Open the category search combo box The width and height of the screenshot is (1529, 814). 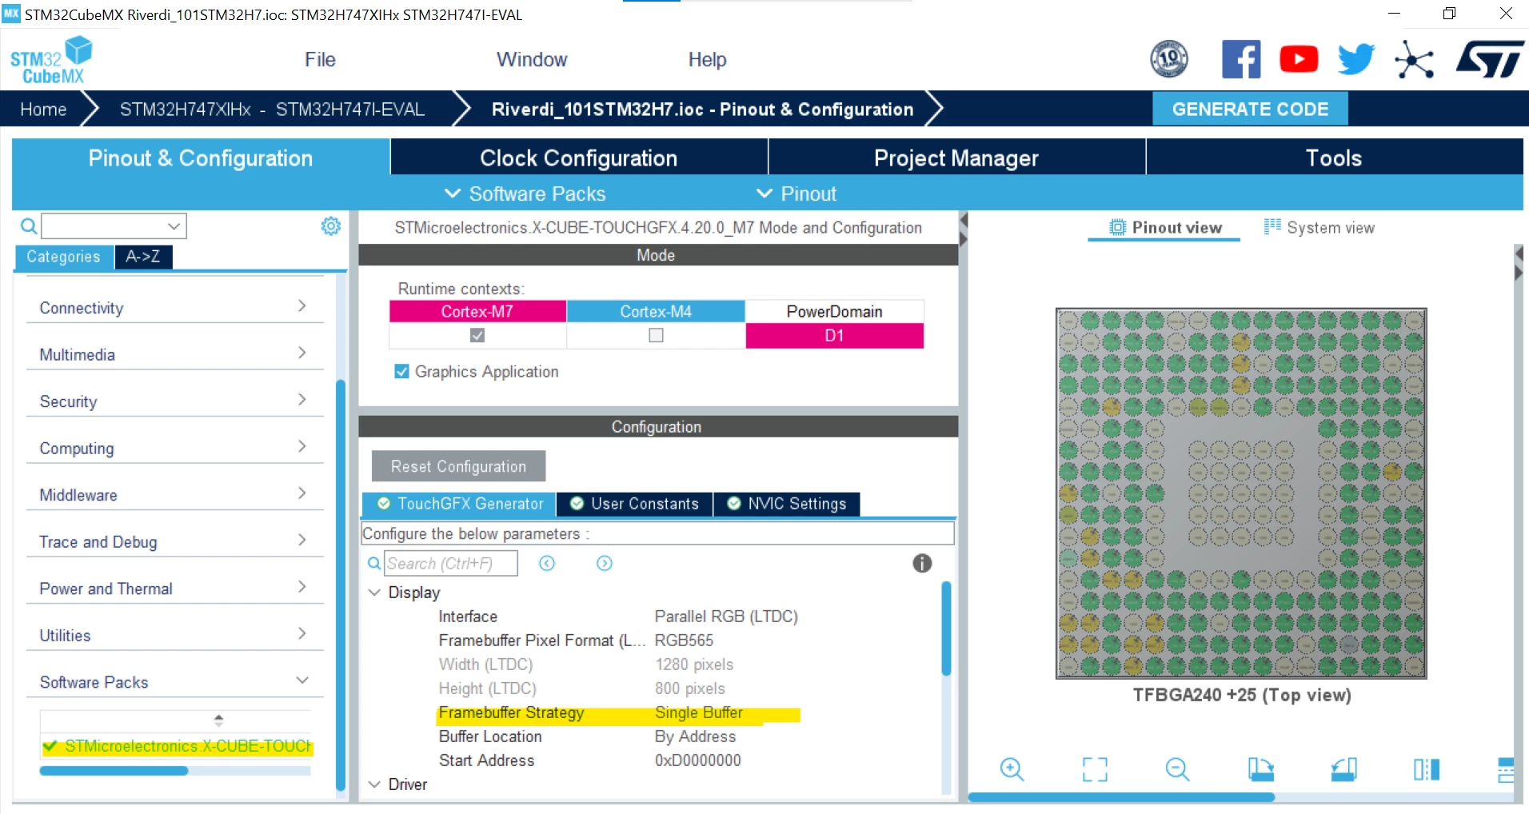click(x=114, y=226)
